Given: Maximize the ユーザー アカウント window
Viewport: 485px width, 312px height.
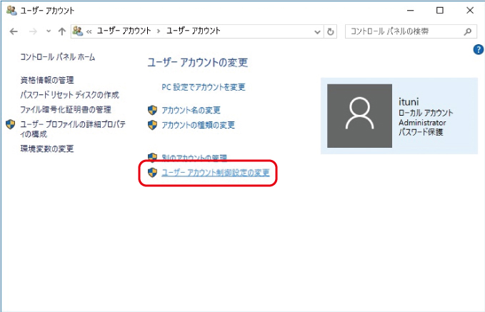Looking at the screenshot, I should [x=439, y=11].
